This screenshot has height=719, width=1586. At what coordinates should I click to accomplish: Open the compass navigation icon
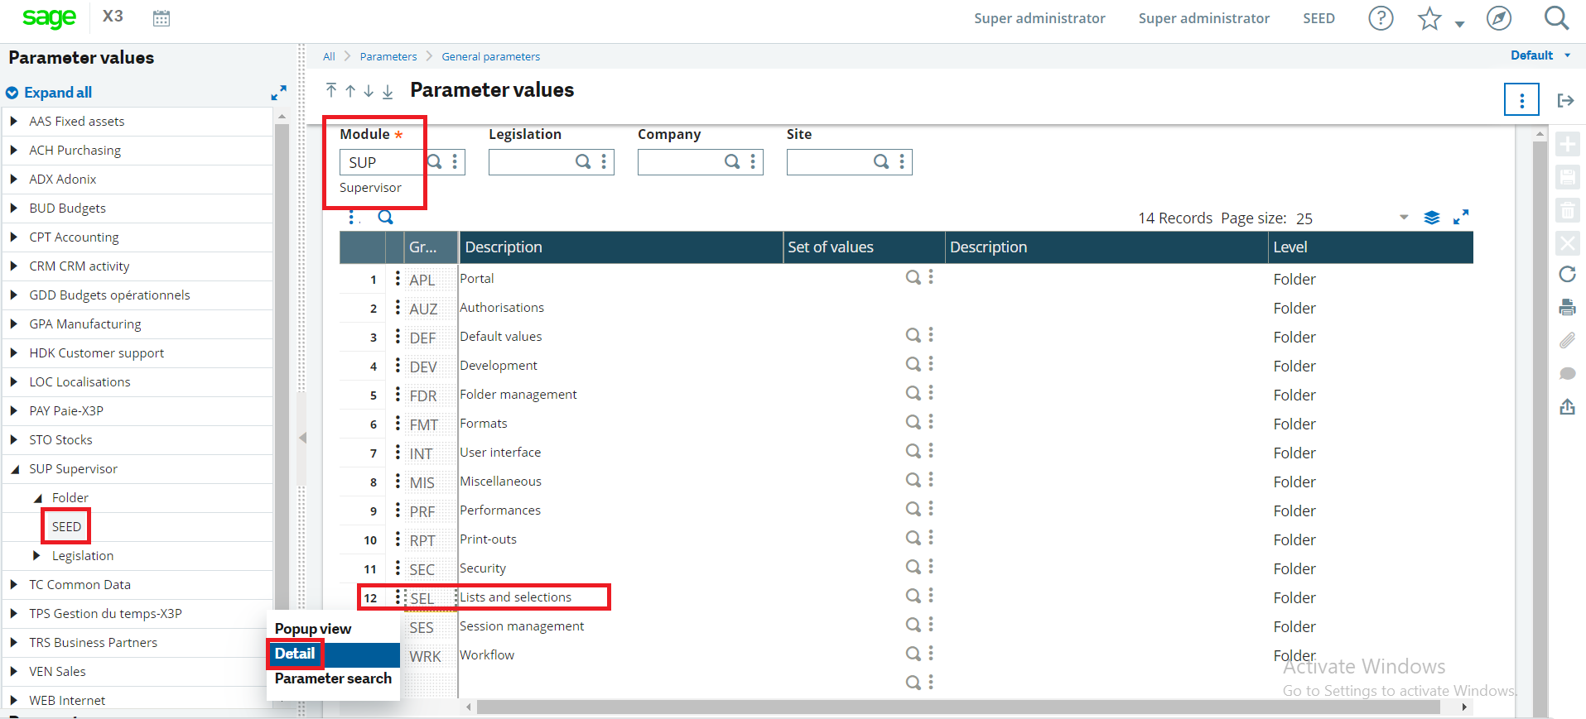[x=1499, y=18]
